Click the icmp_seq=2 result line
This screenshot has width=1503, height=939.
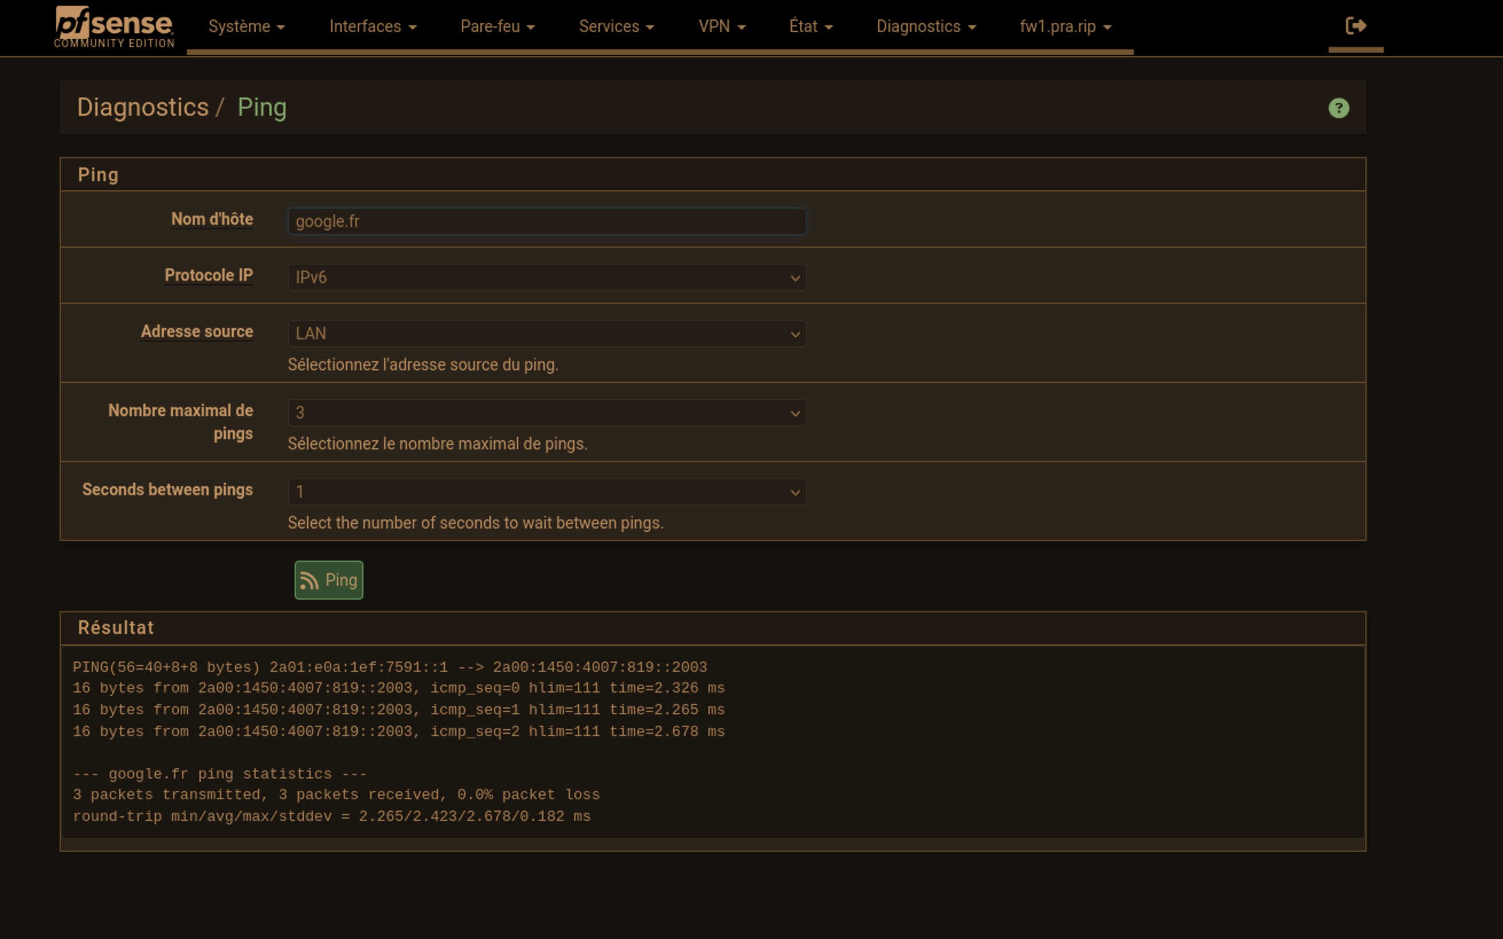click(398, 731)
